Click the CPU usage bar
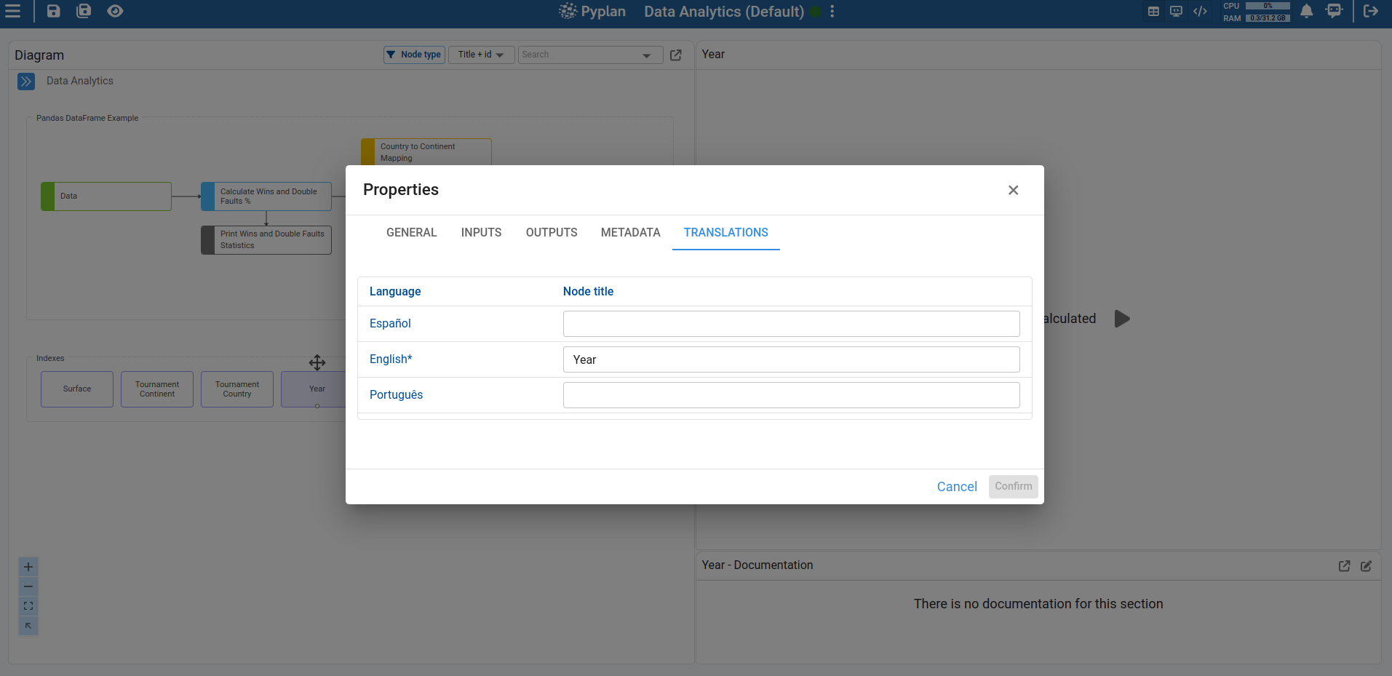Viewport: 1392px width, 676px height. pos(1268,6)
